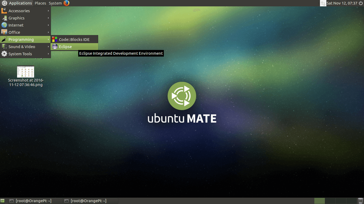364x204 pixels.
Task: Click the Programming category icon
Action: pos(4,40)
